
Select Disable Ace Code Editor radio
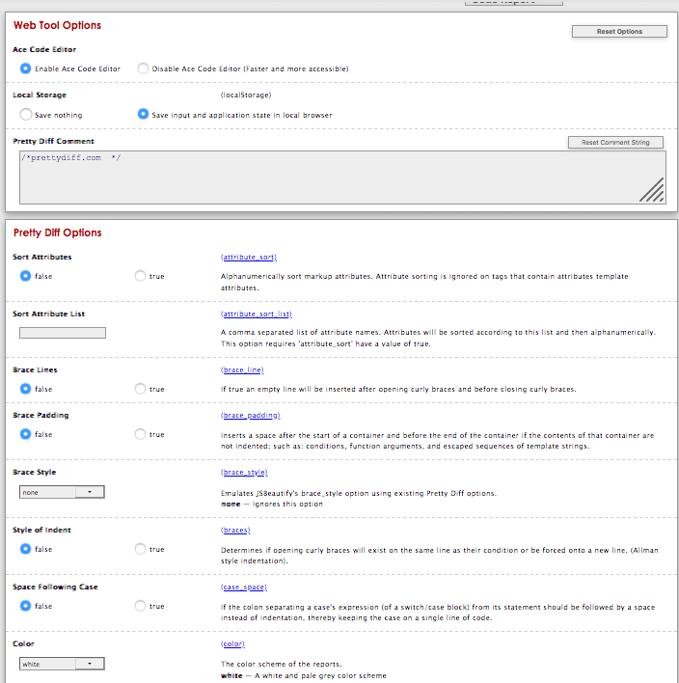[x=143, y=68]
